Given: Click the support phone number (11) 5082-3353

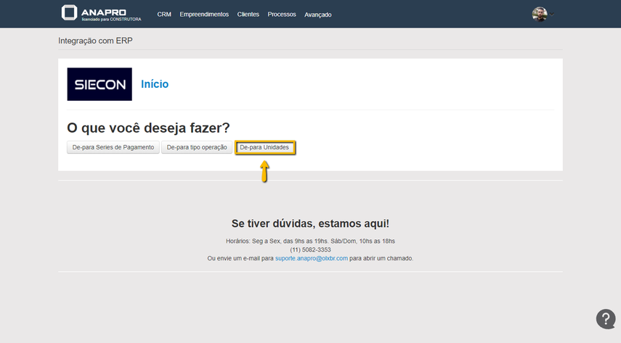Looking at the screenshot, I should [310, 249].
